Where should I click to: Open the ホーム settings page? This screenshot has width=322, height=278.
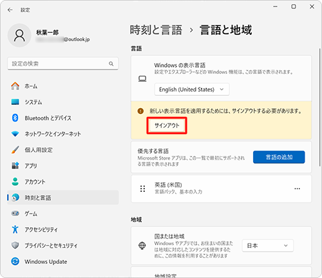63,86
